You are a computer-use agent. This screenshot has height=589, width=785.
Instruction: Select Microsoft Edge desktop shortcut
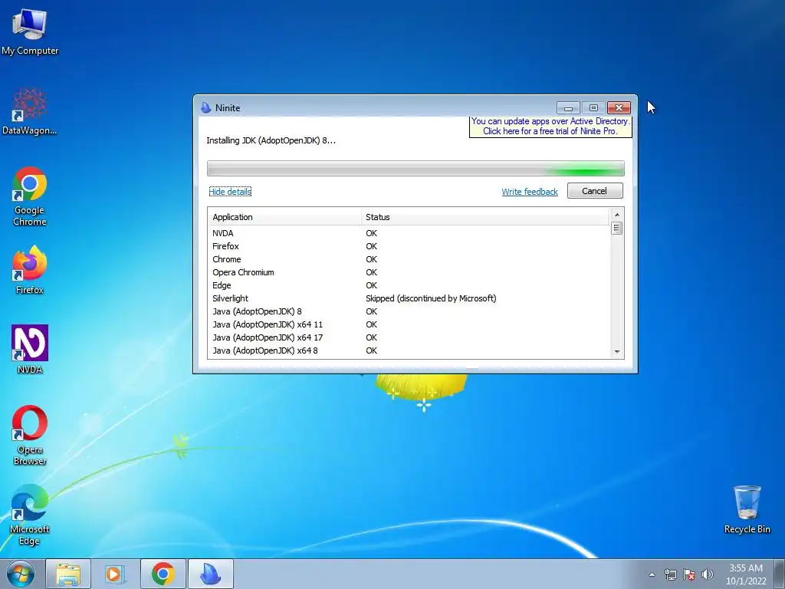30,515
